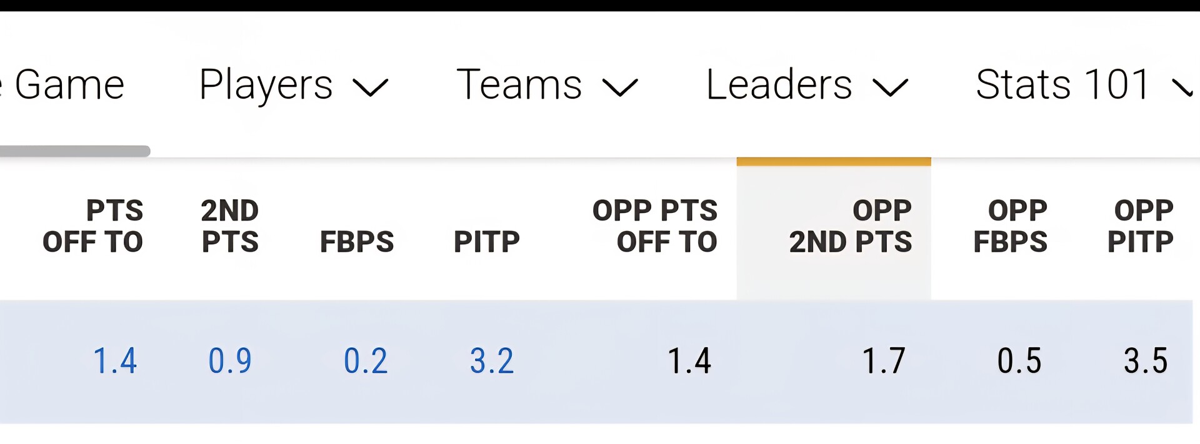Sort by OPP PITP column

[x=1140, y=226]
